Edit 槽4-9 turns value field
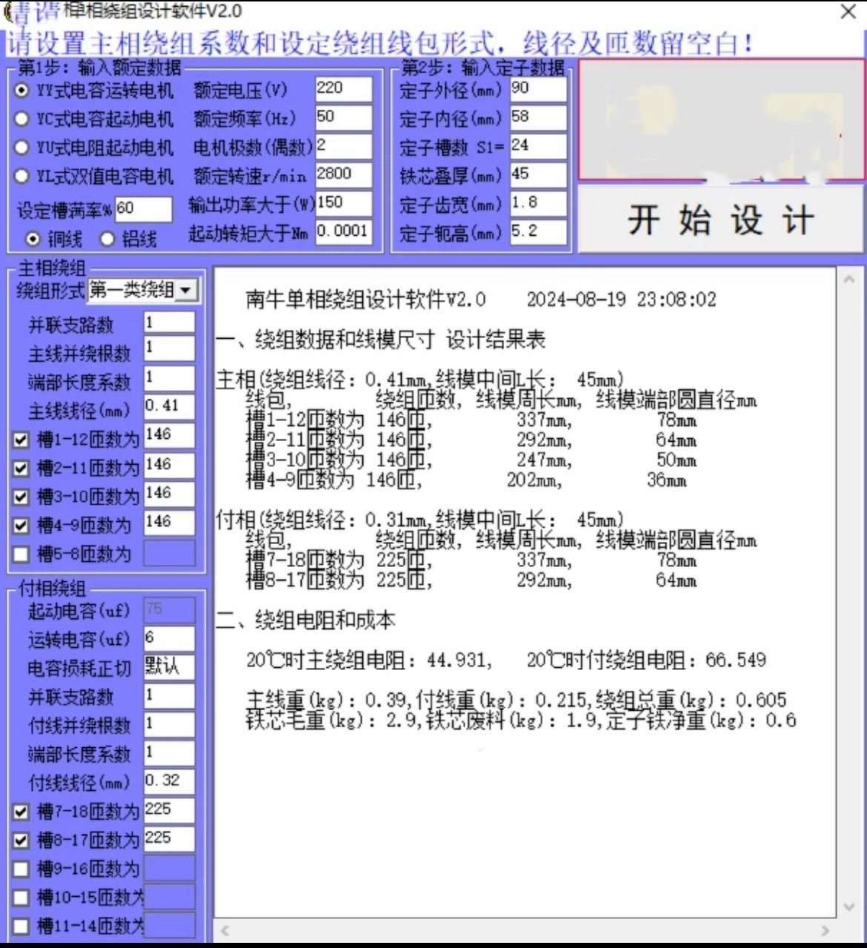The width and height of the screenshot is (867, 948). (x=169, y=523)
